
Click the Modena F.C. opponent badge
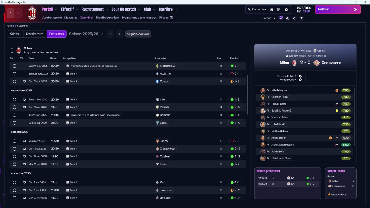(x=158, y=66)
